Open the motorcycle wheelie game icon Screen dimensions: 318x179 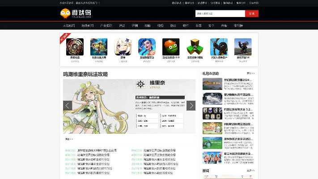click(x=243, y=47)
